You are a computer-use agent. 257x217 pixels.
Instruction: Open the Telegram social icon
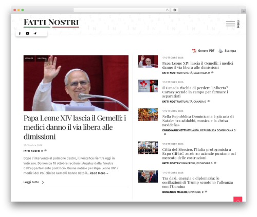pos(35,33)
